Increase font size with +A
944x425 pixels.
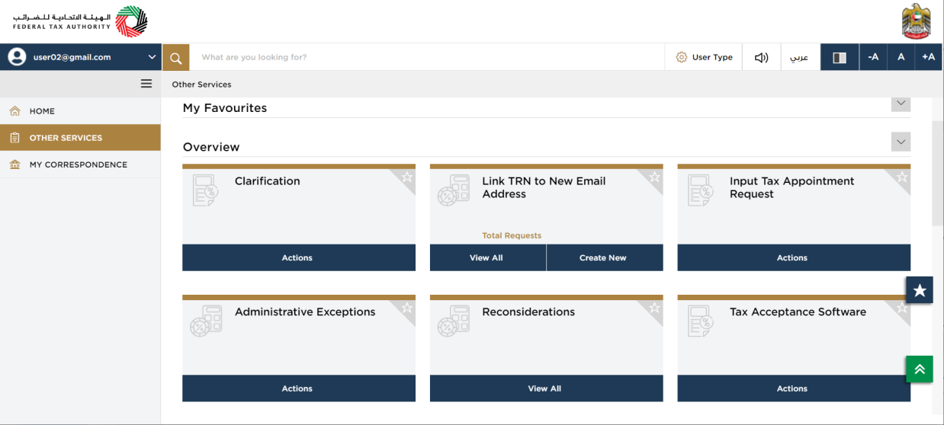[928, 57]
